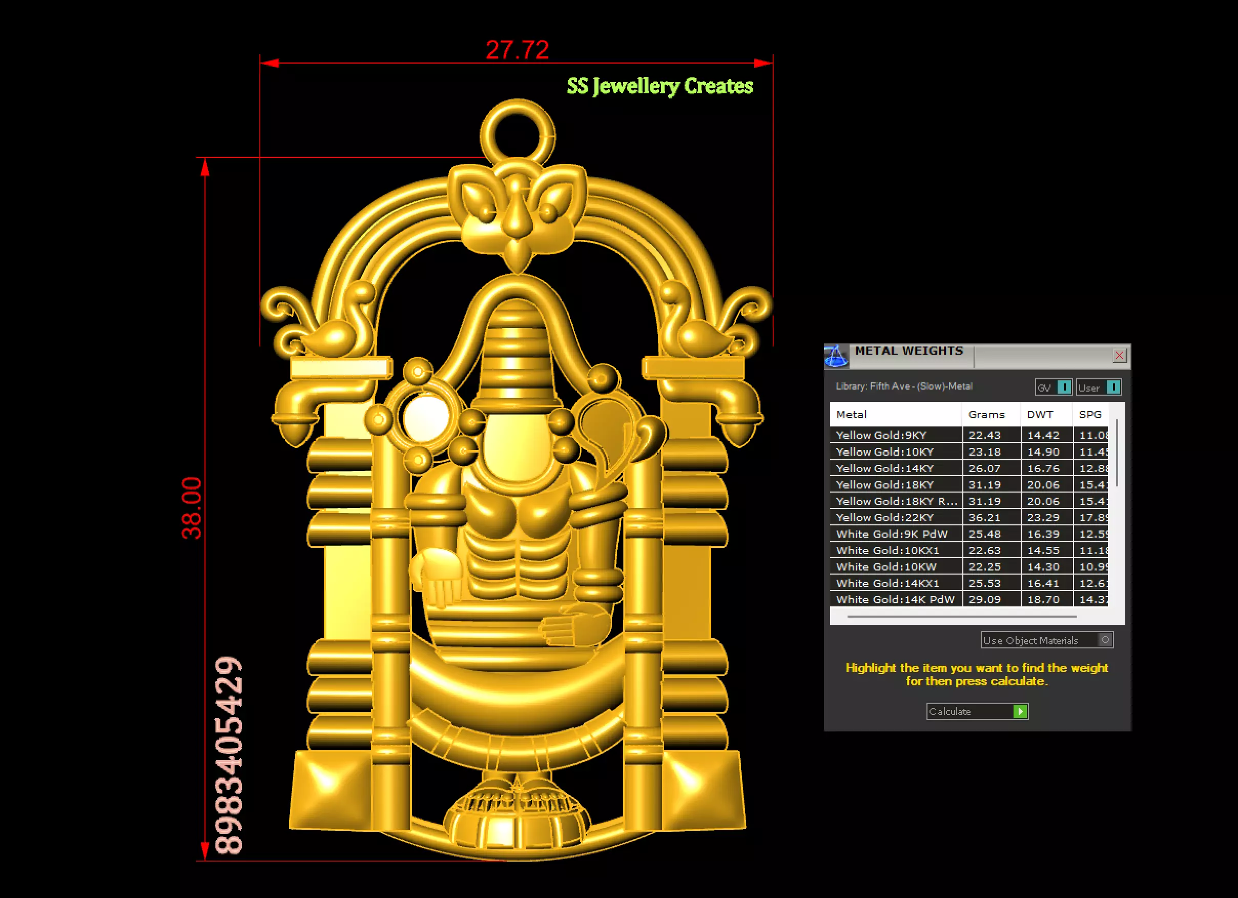Screen dimensions: 1238x898
Task: Click grams value 36.21 for 22KY
Action: pyautogui.click(x=985, y=517)
